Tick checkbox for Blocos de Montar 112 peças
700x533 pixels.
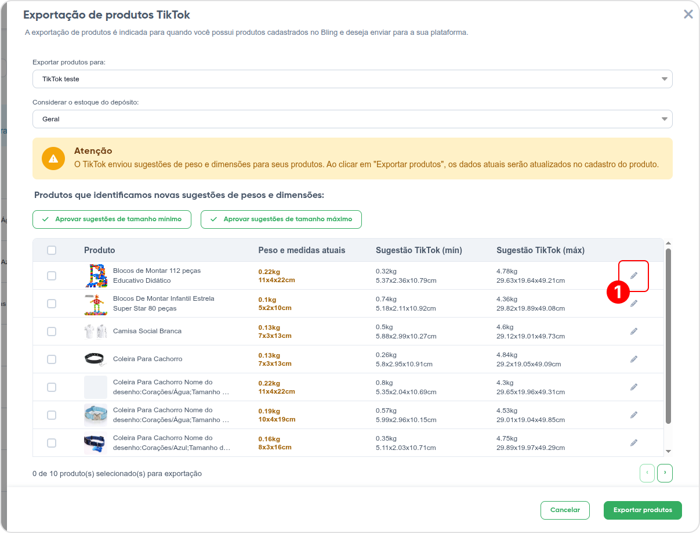click(x=52, y=276)
